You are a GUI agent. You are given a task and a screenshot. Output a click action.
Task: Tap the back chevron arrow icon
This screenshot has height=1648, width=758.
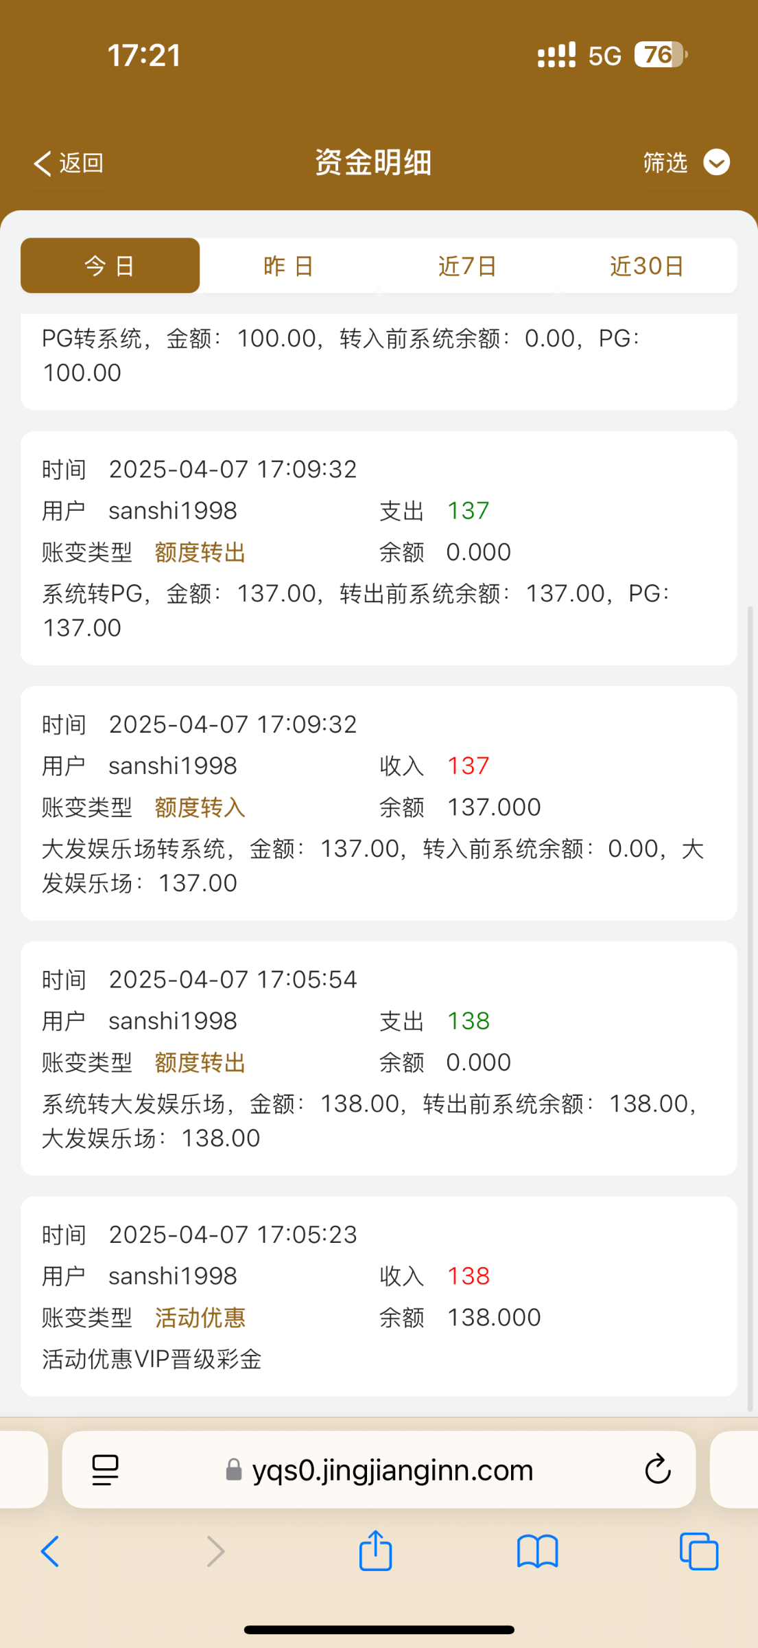(x=43, y=163)
